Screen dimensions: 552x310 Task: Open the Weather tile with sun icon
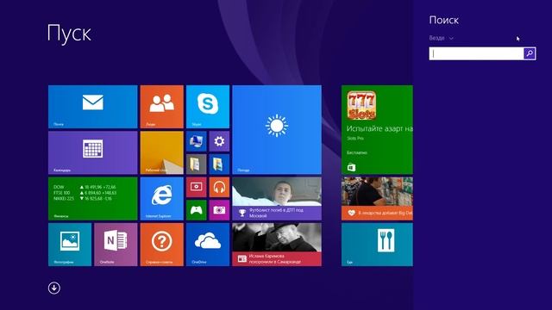point(277,130)
